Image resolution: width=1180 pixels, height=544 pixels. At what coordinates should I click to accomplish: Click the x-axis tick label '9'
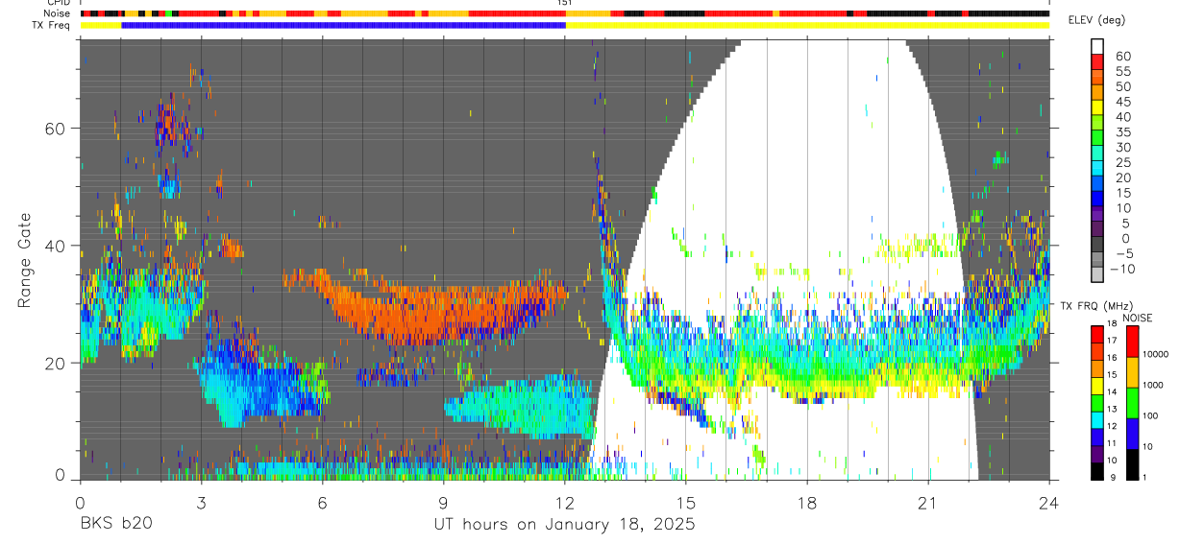[443, 502]
